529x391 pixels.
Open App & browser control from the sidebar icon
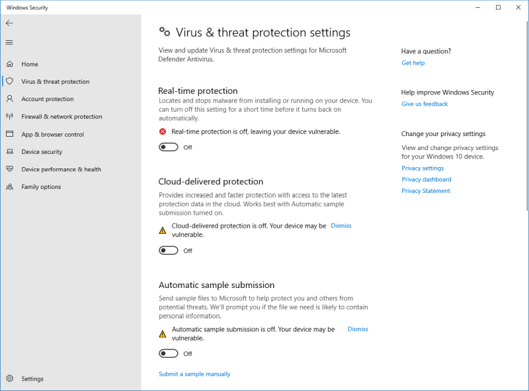pos(9,134)
